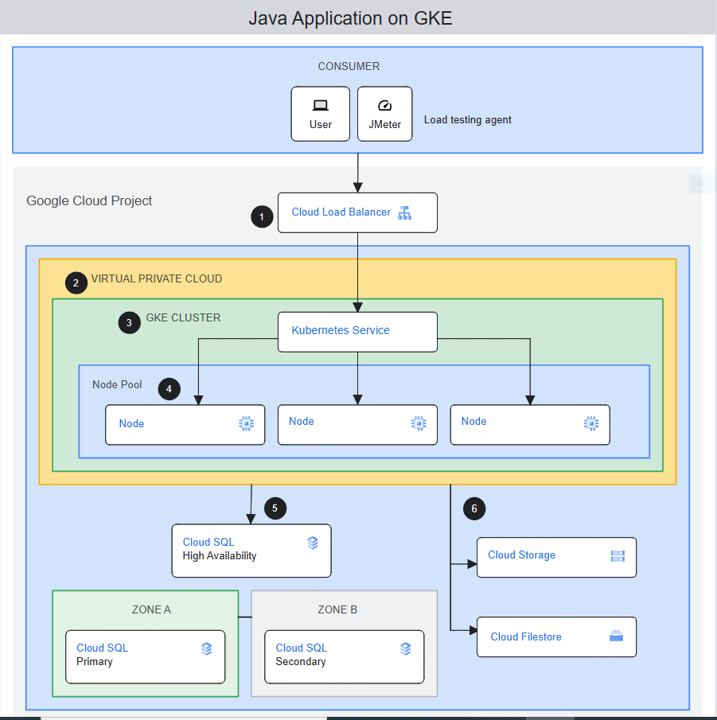Image resolution: width=717 pixels, height=720 pixels.
Task: Click the VIRTUAL PRIVATE CLOUD label
Action: [157, 278]
